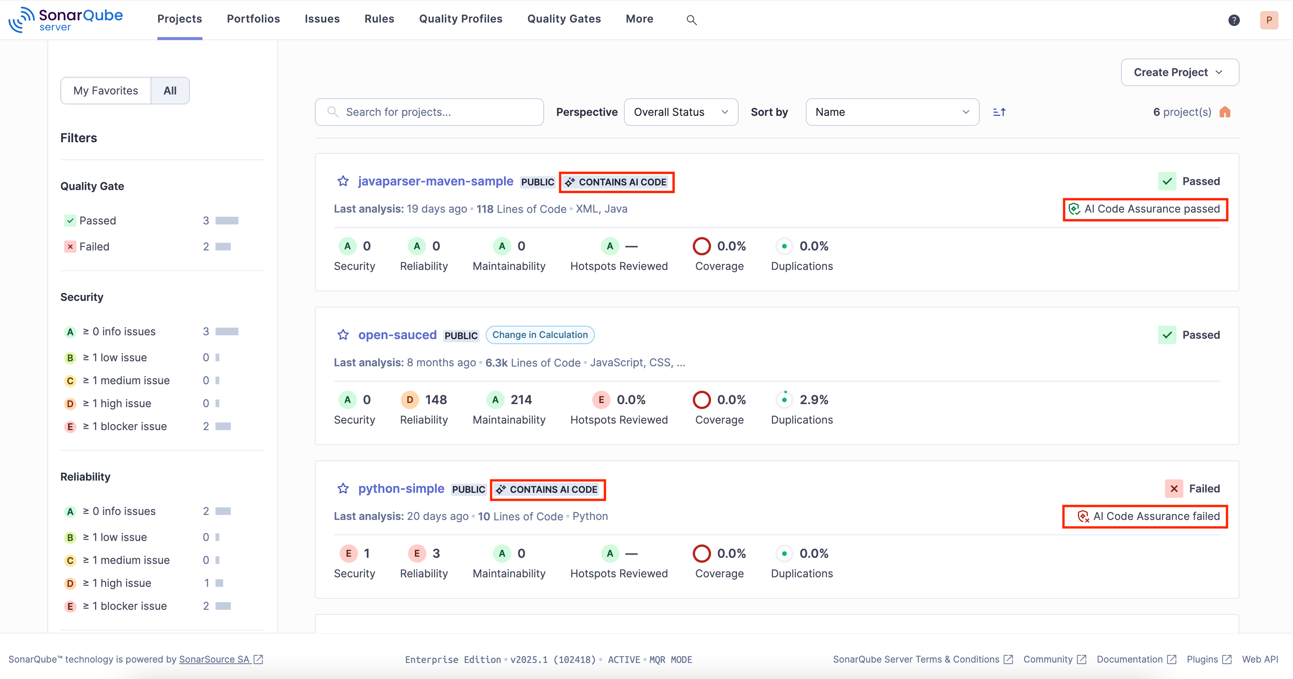1293x679 pixels.
Task: Click the Security info issues bar indicator
Action: click(x=226, y=331)
